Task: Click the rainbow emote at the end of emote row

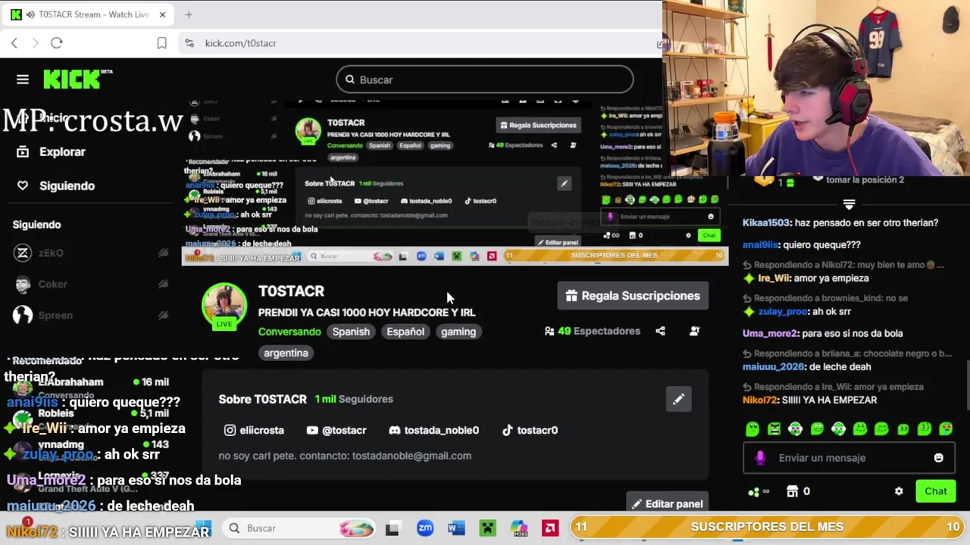Action: (946, 429)
